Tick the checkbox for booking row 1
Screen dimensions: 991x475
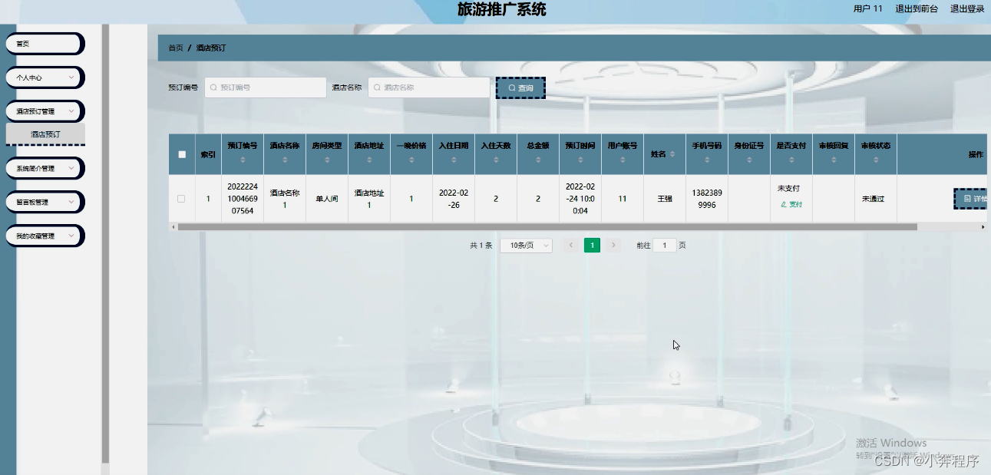coord(181,199)
